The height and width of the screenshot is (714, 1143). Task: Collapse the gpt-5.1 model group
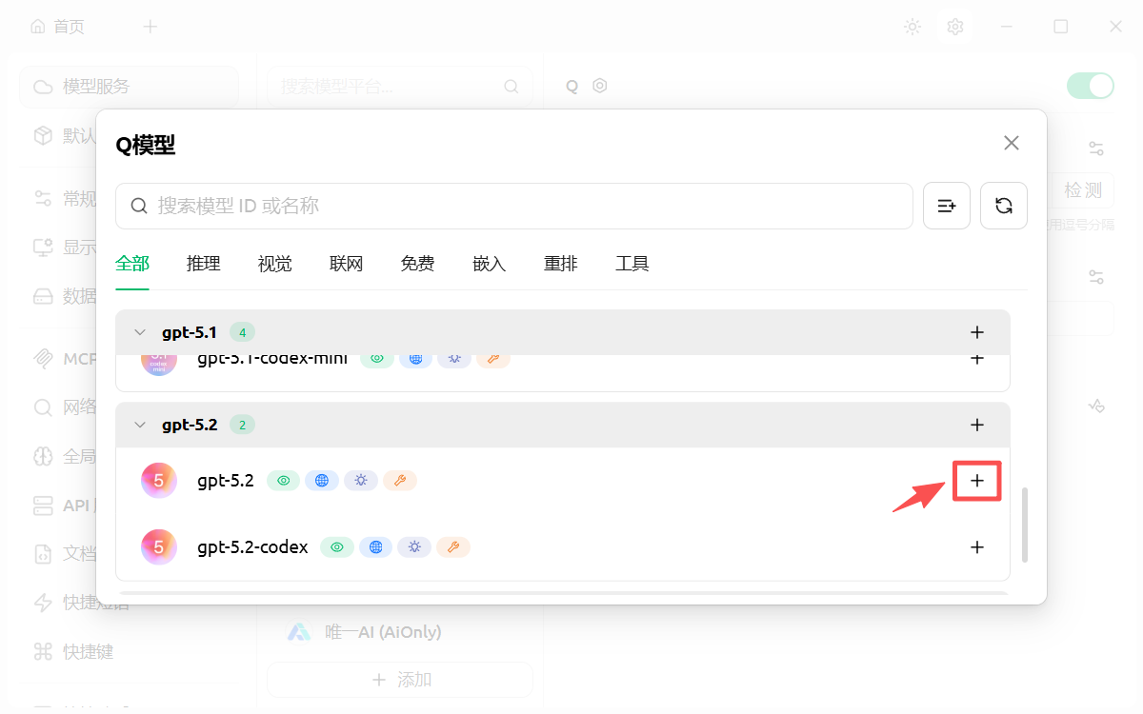pos(140,332)
